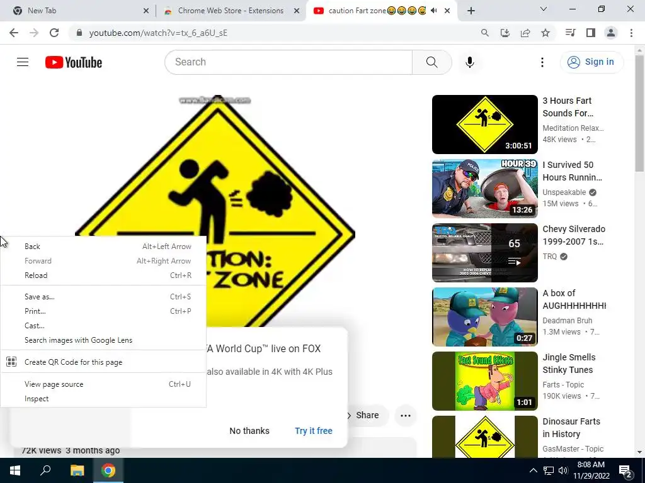The width and height of the screenshot is (645, 483).
Task: Mute tab via speaker icon on YouTube tab
Action: (x=433, y=11)
